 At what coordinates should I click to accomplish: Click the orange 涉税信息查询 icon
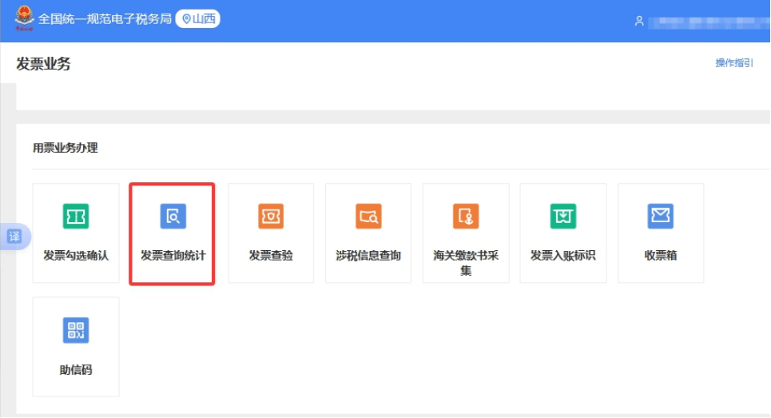[368, 217]
